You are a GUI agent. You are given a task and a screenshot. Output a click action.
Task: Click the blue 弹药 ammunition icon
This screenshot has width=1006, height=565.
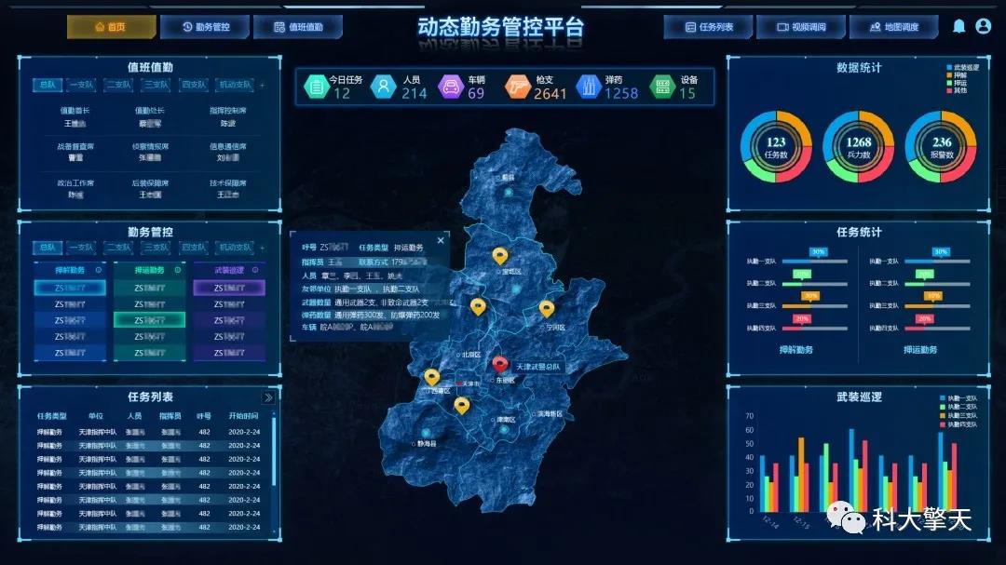pos(589,86)
